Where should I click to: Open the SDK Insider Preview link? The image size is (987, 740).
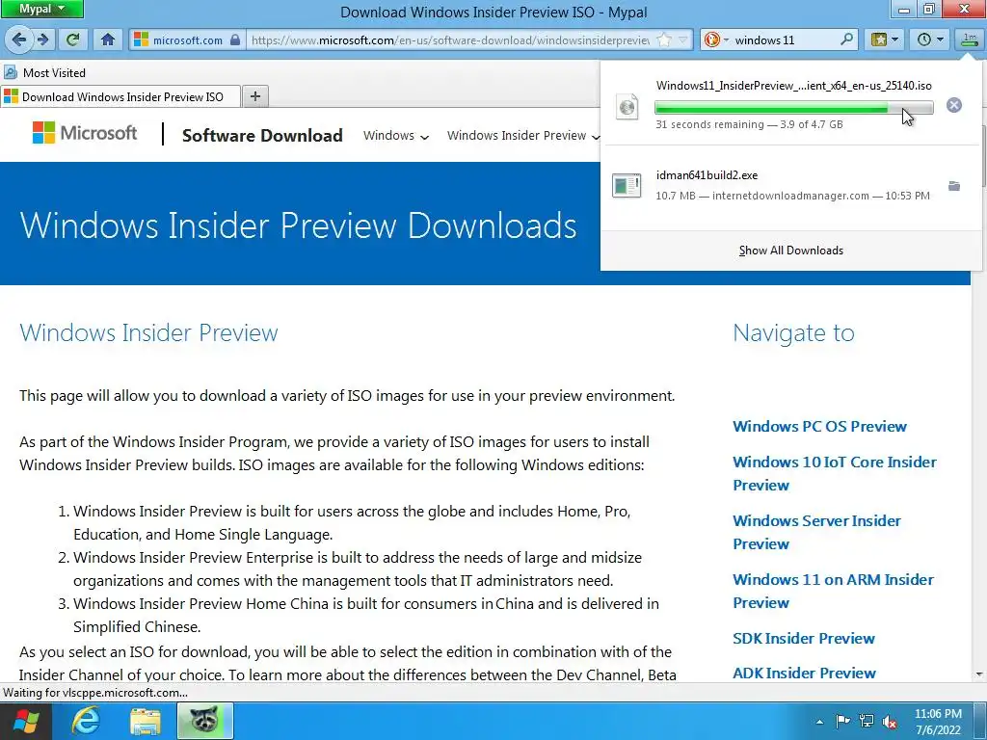click(803, 638)
